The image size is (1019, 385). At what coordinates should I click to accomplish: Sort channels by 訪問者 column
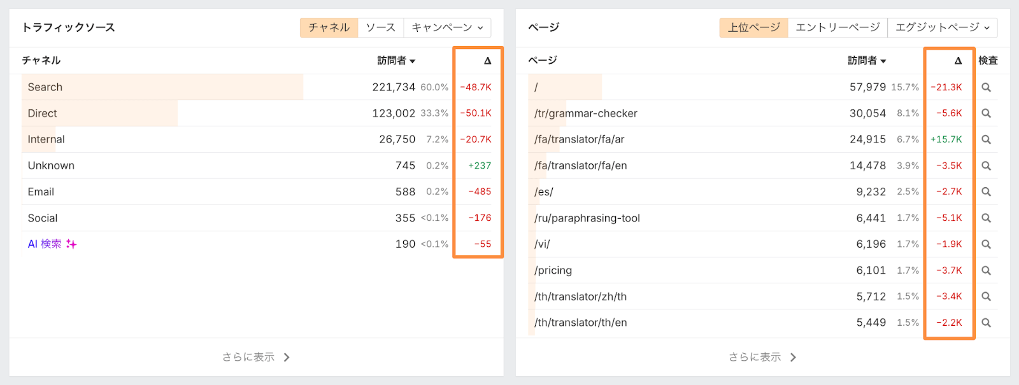pos(396,60)
